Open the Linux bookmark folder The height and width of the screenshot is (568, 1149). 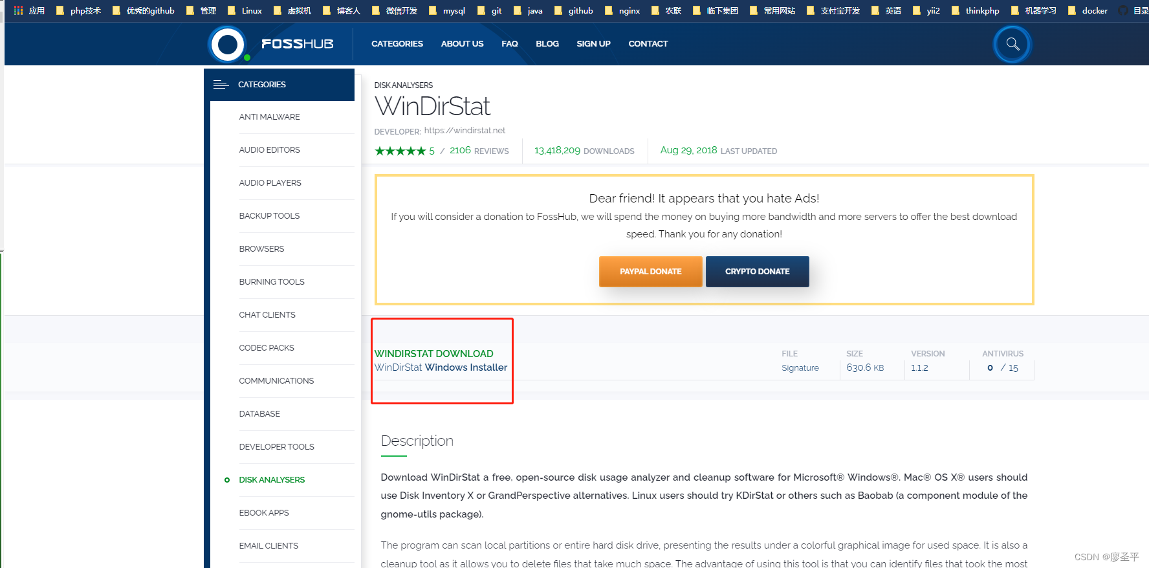tap(245, 10)
